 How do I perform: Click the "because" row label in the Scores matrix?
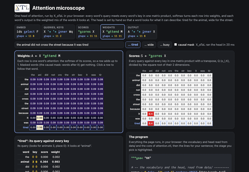[x=135, y=109]
